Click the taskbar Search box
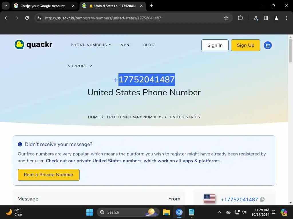293x219 pixels. click(x=128, y=212)
